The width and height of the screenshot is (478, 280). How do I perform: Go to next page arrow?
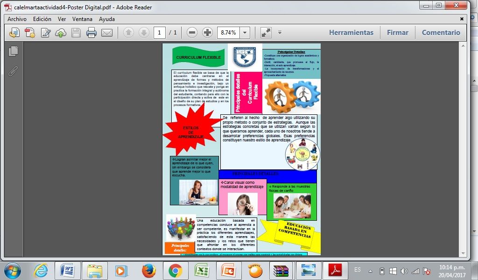144,32
